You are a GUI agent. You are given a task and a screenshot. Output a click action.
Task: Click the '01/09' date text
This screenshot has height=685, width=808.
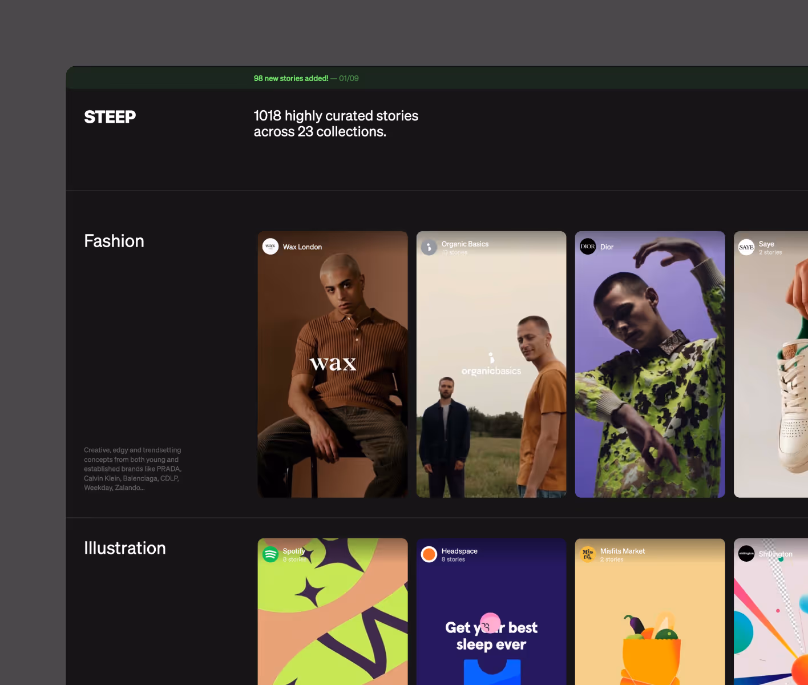click(x=349, y=78)
